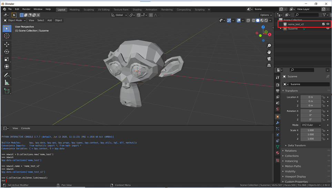The height and width of the screenshot is (188, 332).
Task: Switch perspective/orthographic grid icon
Action: click(x=269, y=65)
